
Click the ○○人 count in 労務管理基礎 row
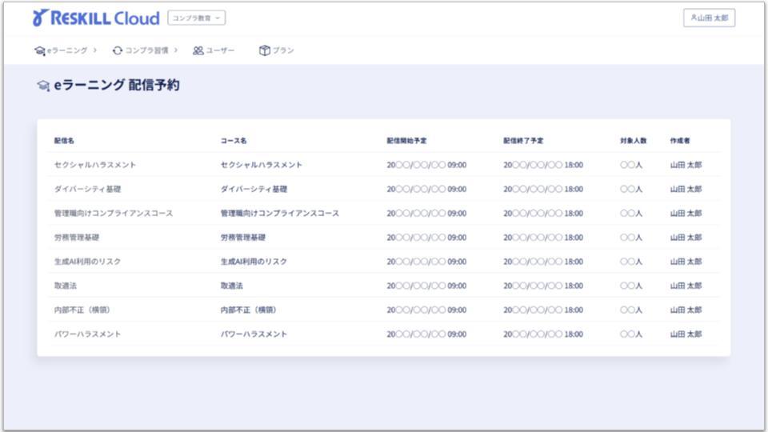[631, 238]
